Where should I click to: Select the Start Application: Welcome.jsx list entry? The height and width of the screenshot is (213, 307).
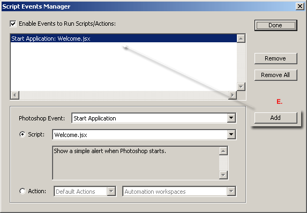pyautogui.click(x=123, y=39)
